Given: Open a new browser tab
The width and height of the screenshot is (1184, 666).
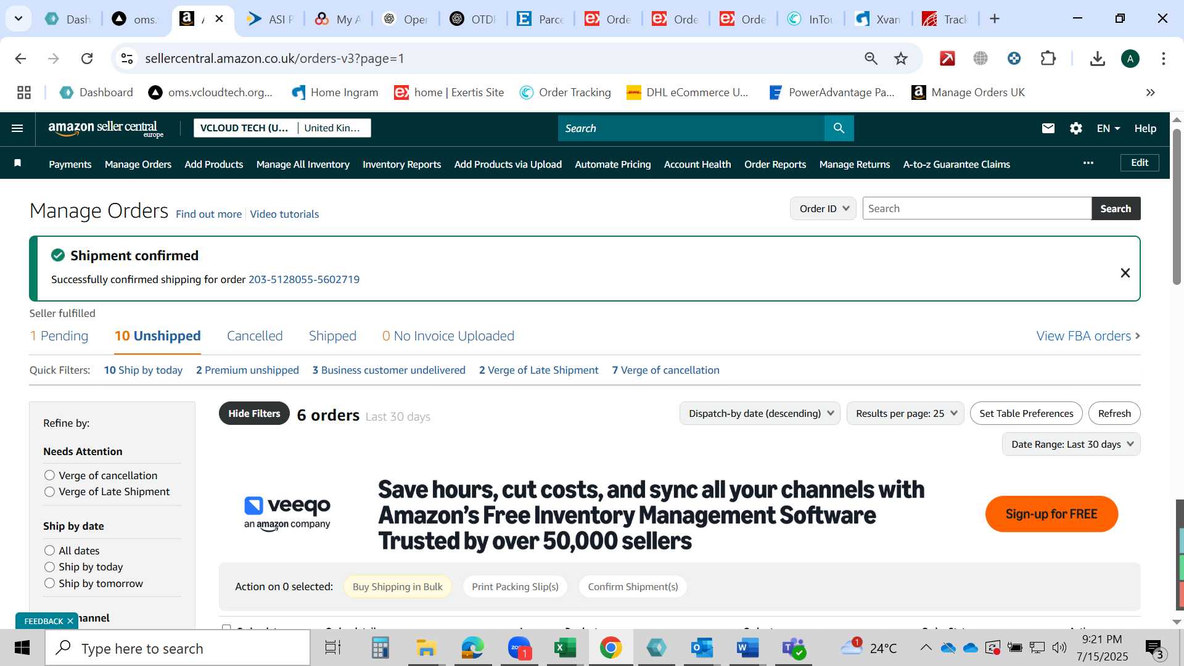Looking at the screenshot, I should [995, 19].
